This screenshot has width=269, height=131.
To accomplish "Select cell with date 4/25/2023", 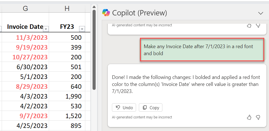I will click(25, 126).
